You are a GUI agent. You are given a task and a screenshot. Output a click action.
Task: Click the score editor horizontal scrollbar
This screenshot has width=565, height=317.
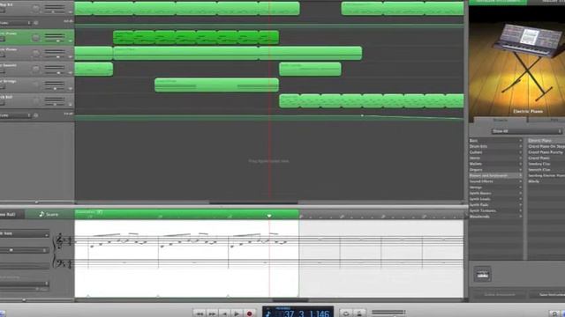point(290,299)
